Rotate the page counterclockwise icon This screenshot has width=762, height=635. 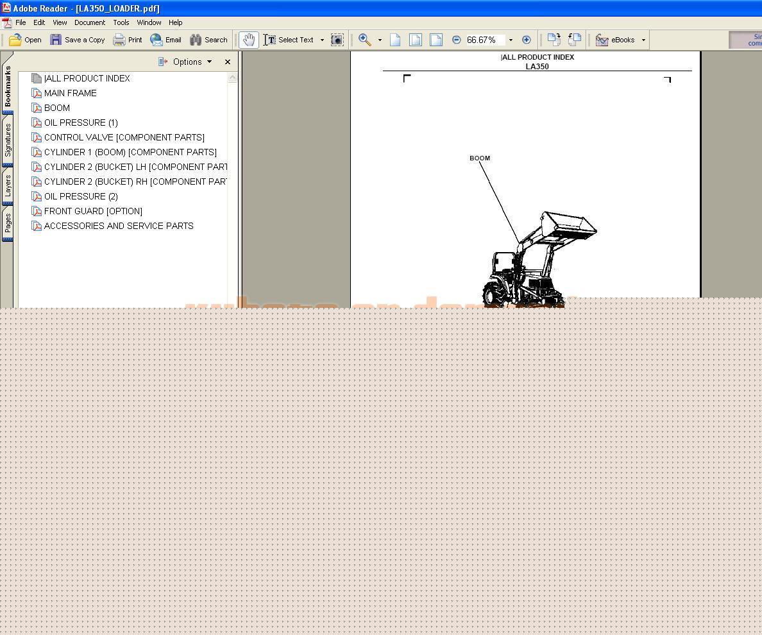[x=575, y=40]
